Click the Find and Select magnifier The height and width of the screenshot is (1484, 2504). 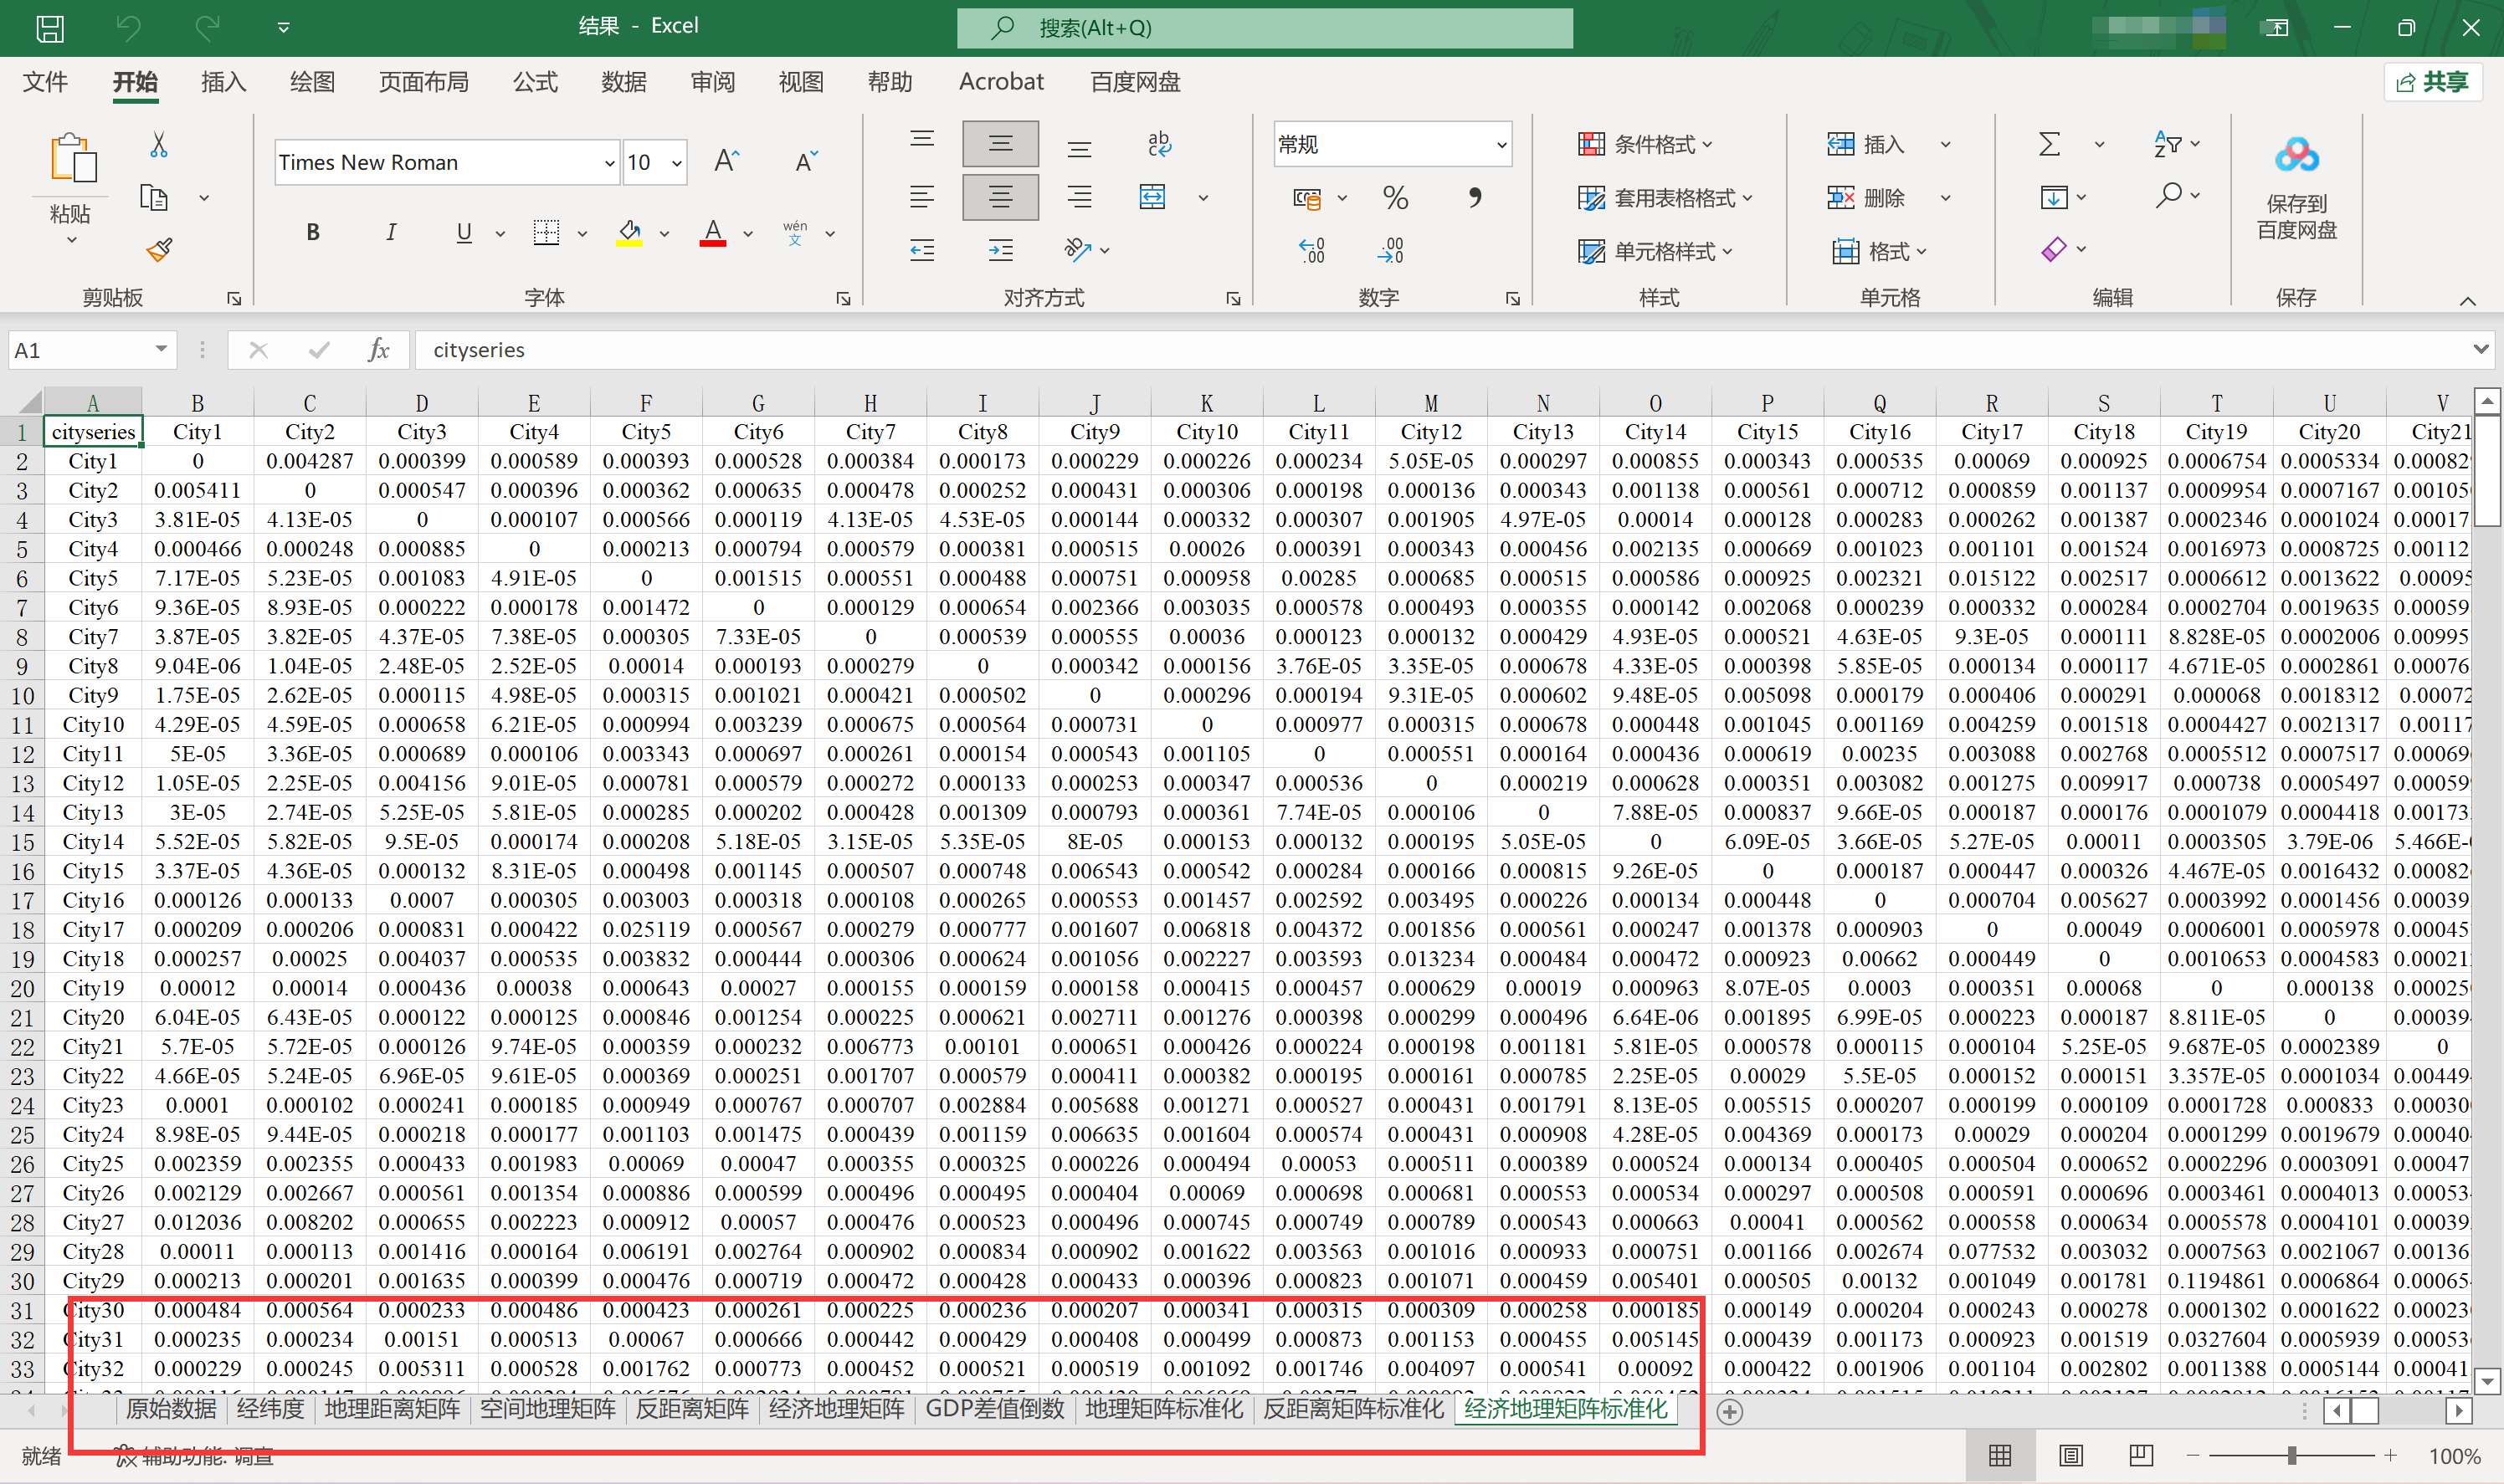[x=2168, y=196]
